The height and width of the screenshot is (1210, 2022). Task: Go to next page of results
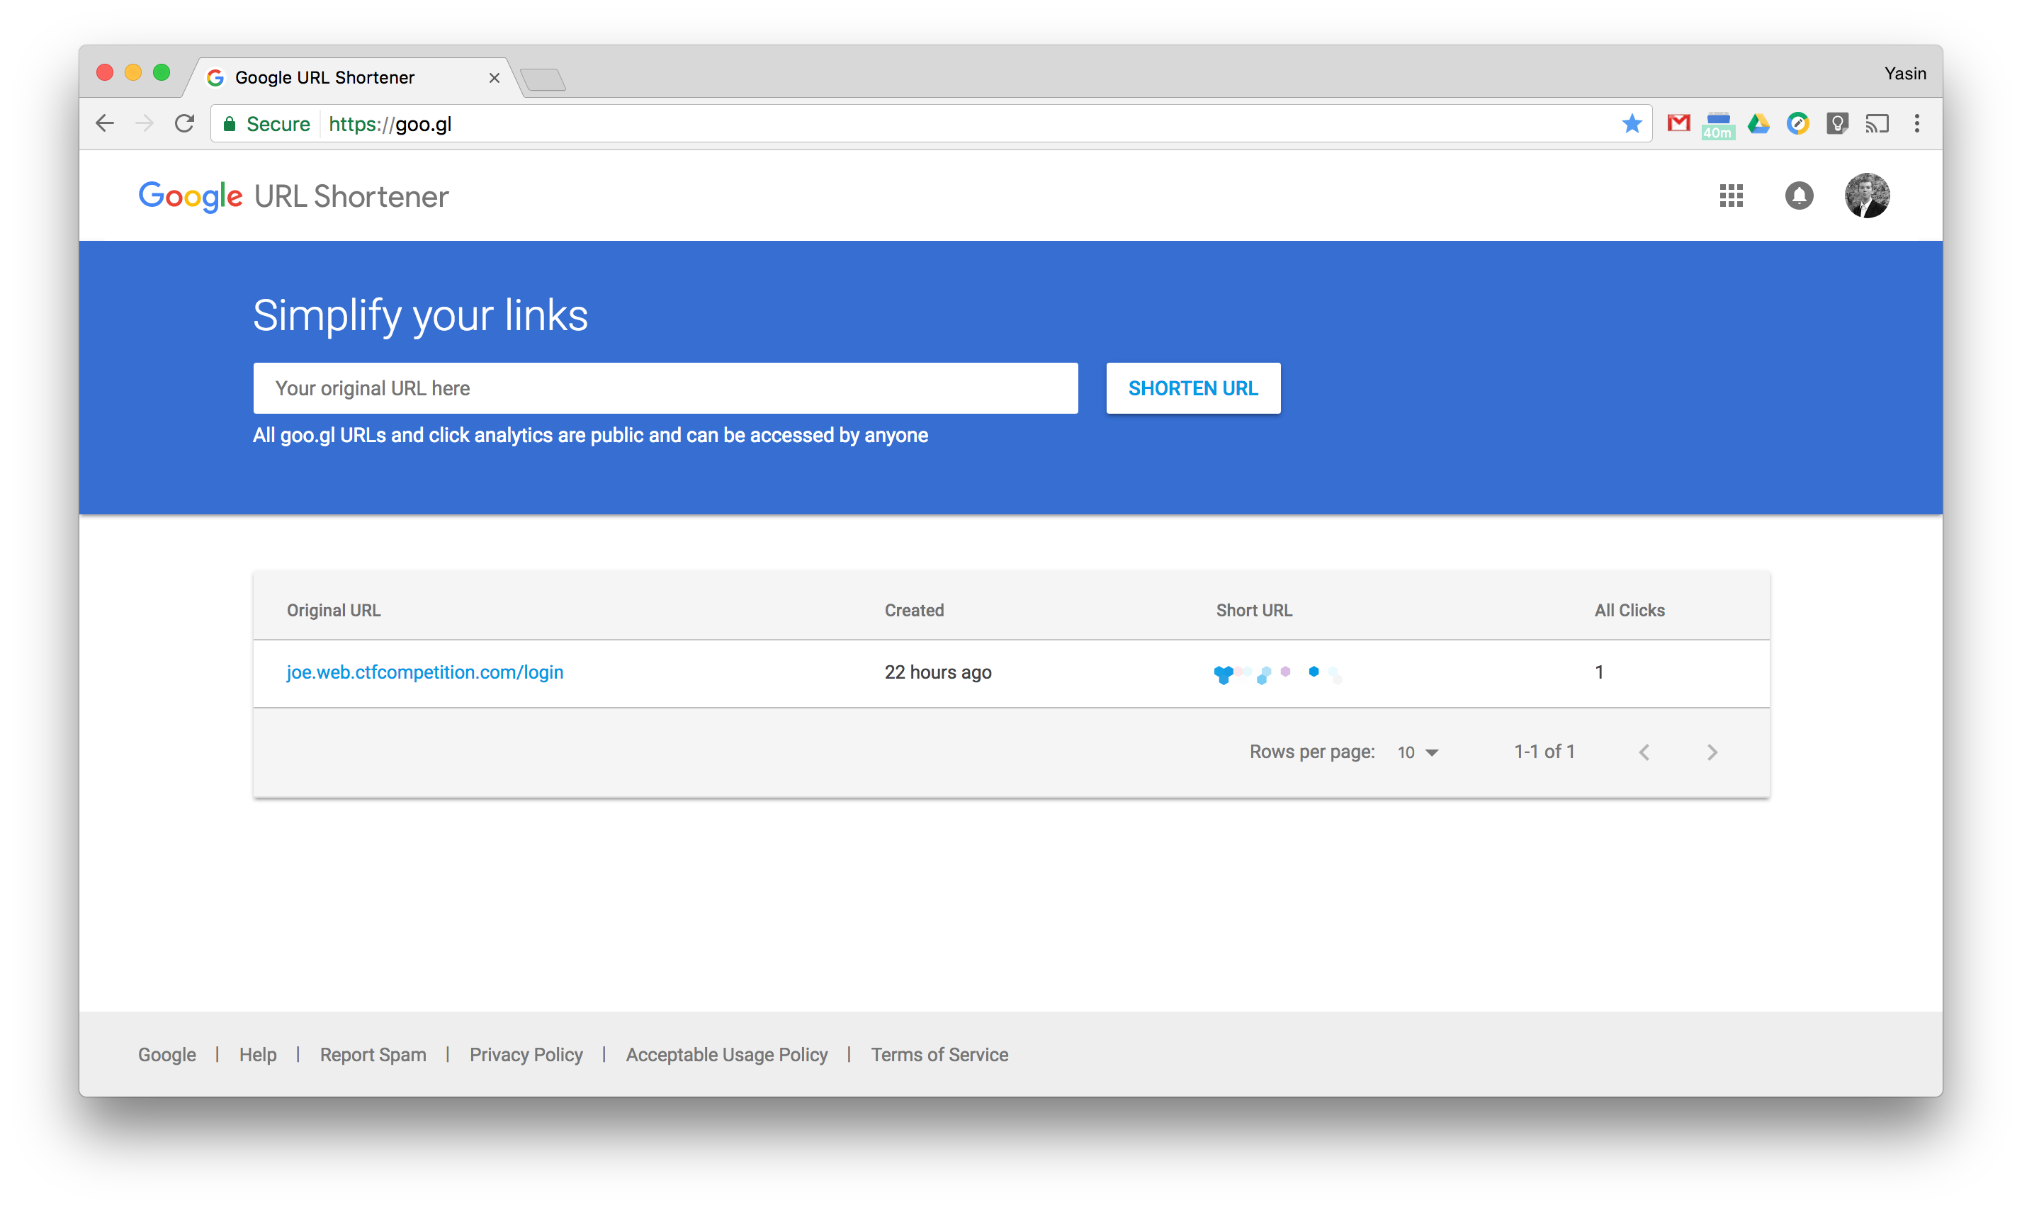1712,752
